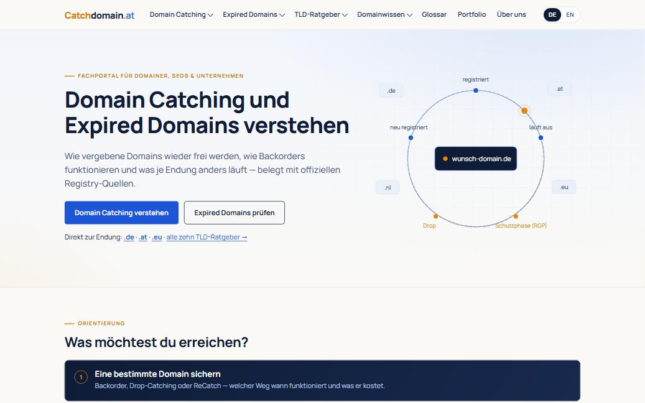The image size is (645, 403).
Task: Switch language to EN
Action: (570, 15)
